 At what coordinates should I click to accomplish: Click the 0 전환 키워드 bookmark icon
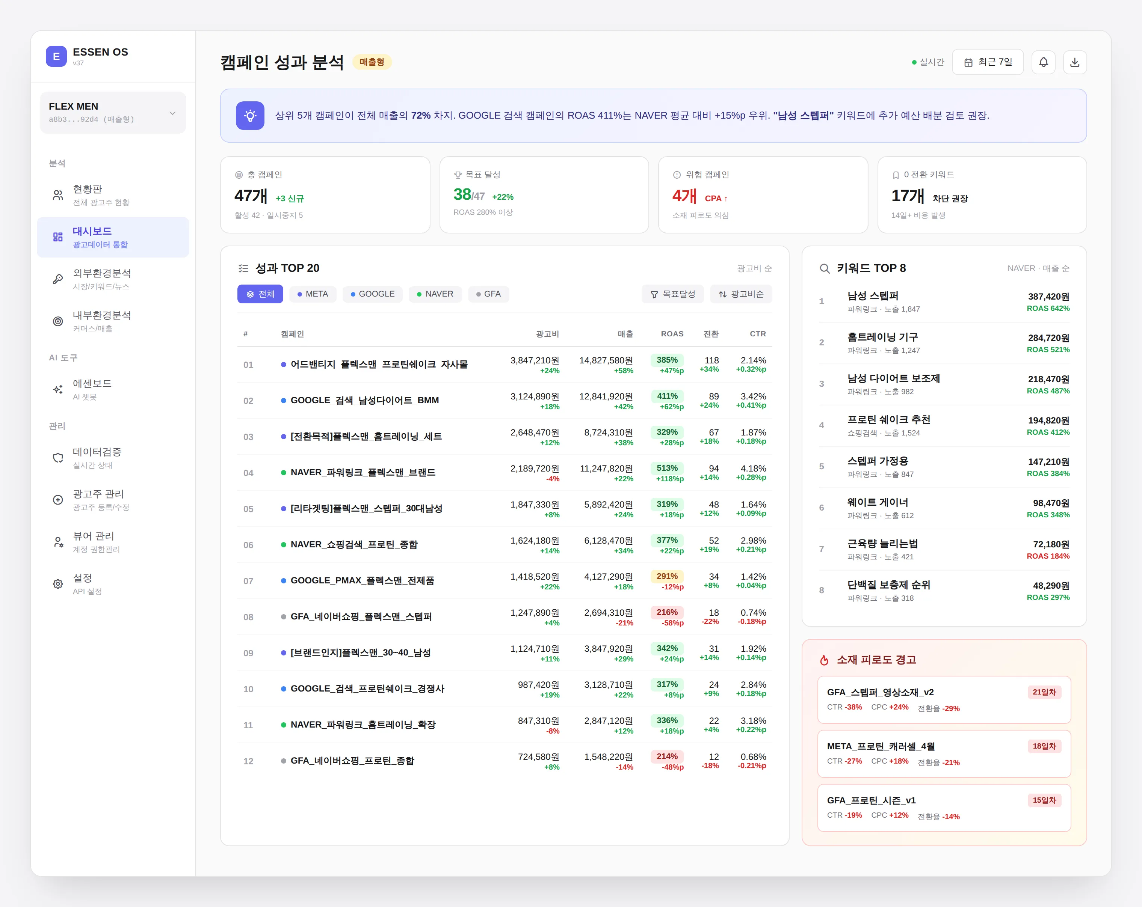coord(896,175)
